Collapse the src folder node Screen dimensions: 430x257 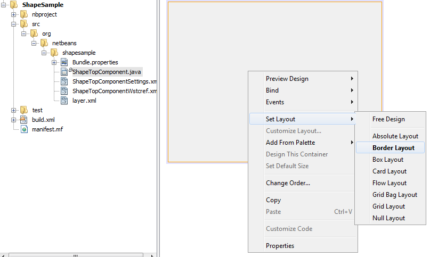tap(14, 24)
